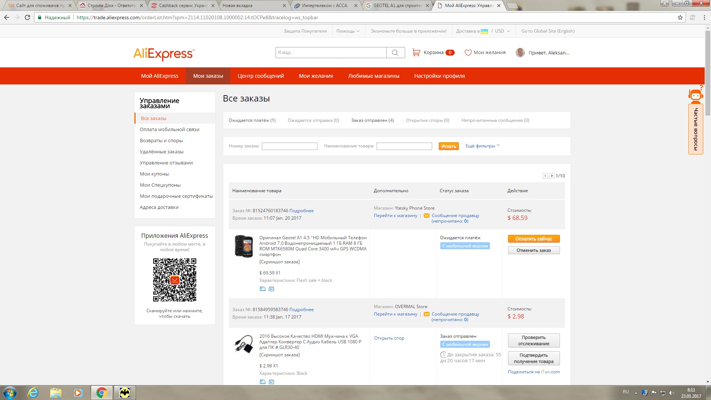
Task: Filter by Ожидается платёж (1)
Action: [252, 120]
